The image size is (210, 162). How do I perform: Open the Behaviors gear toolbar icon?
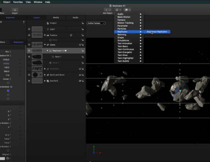(x=117, y=10)
